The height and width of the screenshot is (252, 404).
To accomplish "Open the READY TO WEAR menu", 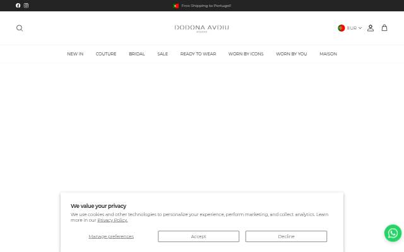I will (x=198, y=54).
